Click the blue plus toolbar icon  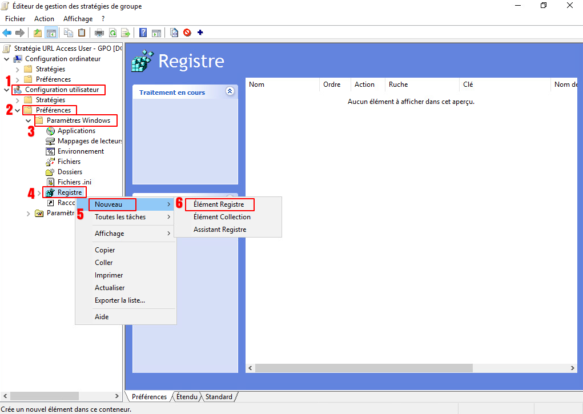tap(200, 33)
